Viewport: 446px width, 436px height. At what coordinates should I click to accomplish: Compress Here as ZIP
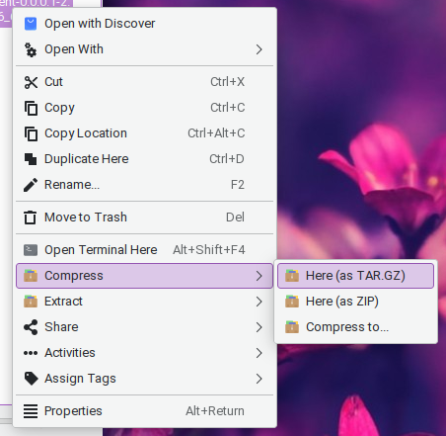pyautogui.click(x=355, y=302)
